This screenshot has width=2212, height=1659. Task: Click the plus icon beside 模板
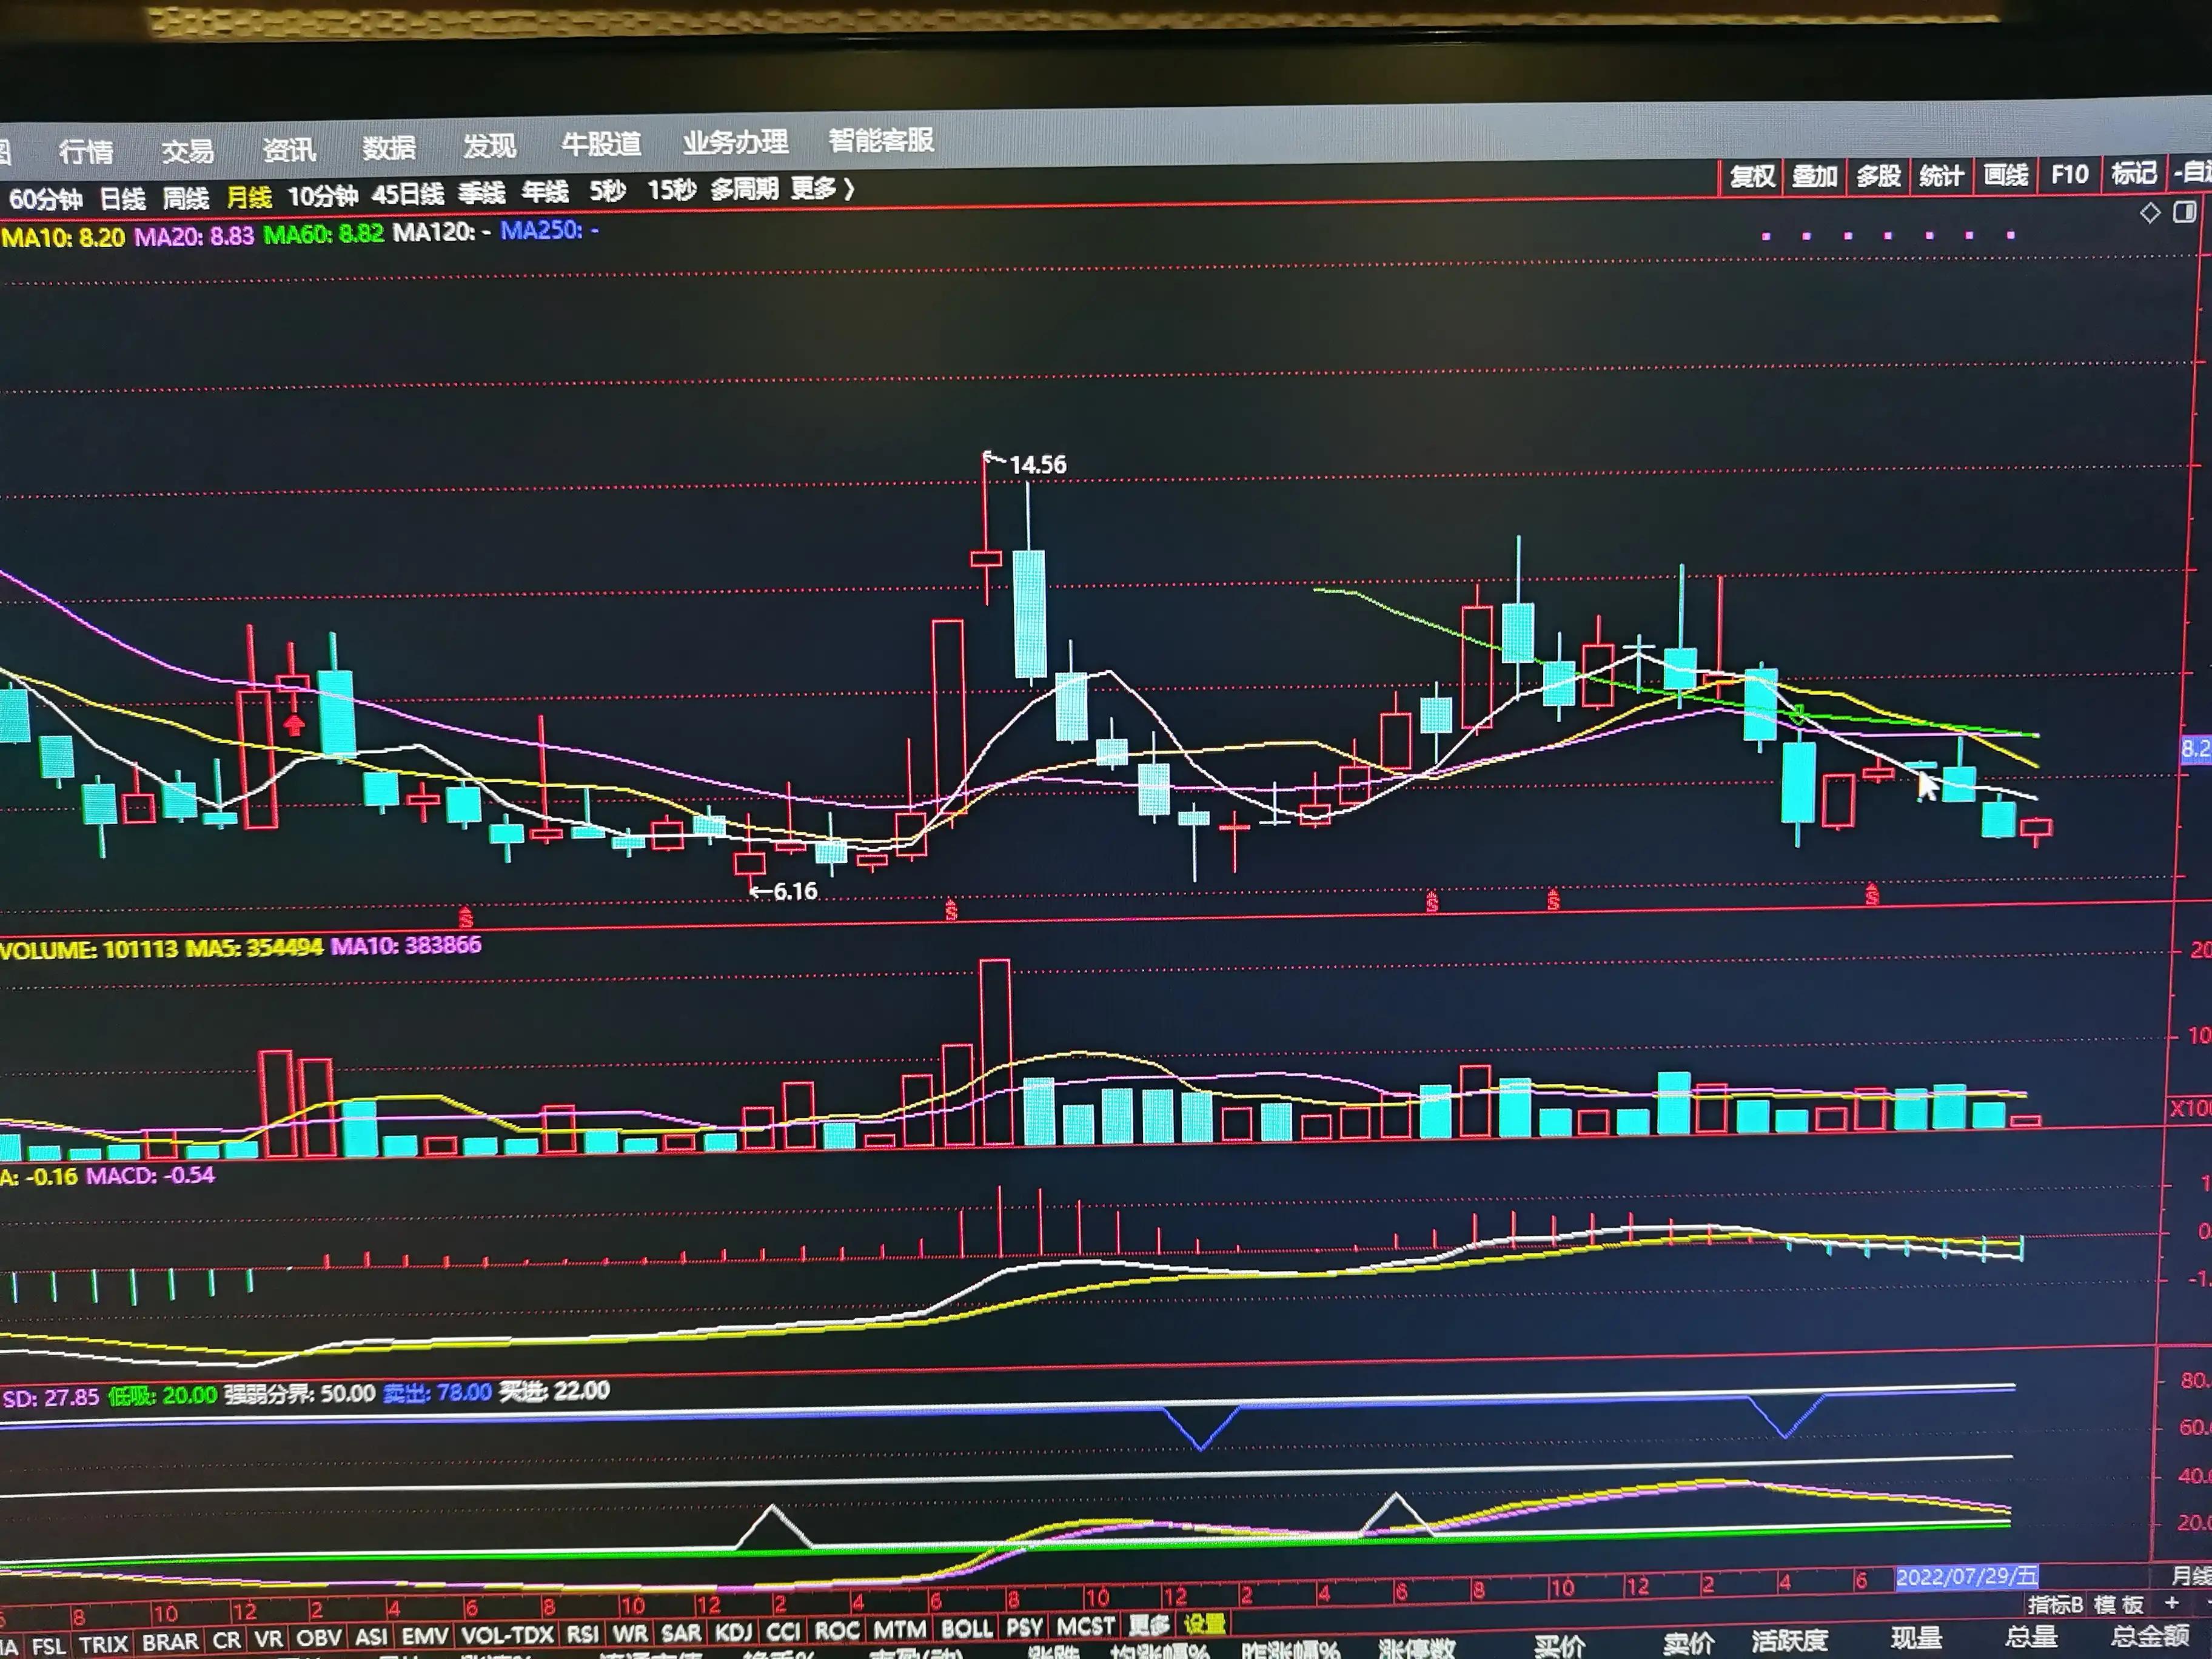(2172, 1603)
